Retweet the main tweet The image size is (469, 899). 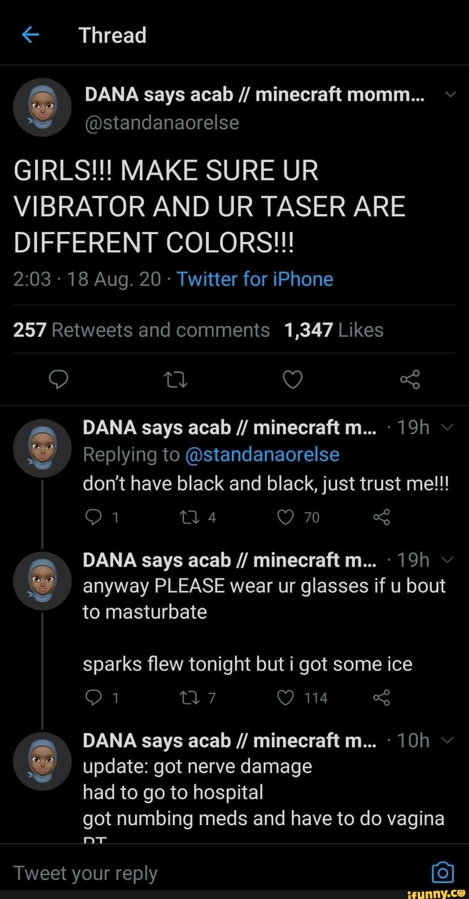pos(175,380)
